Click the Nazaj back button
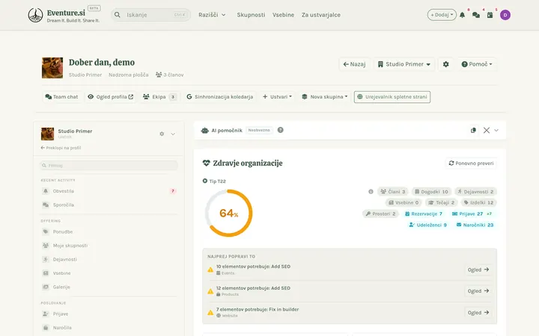The image size is (539, 336). [x=354, y=64]
